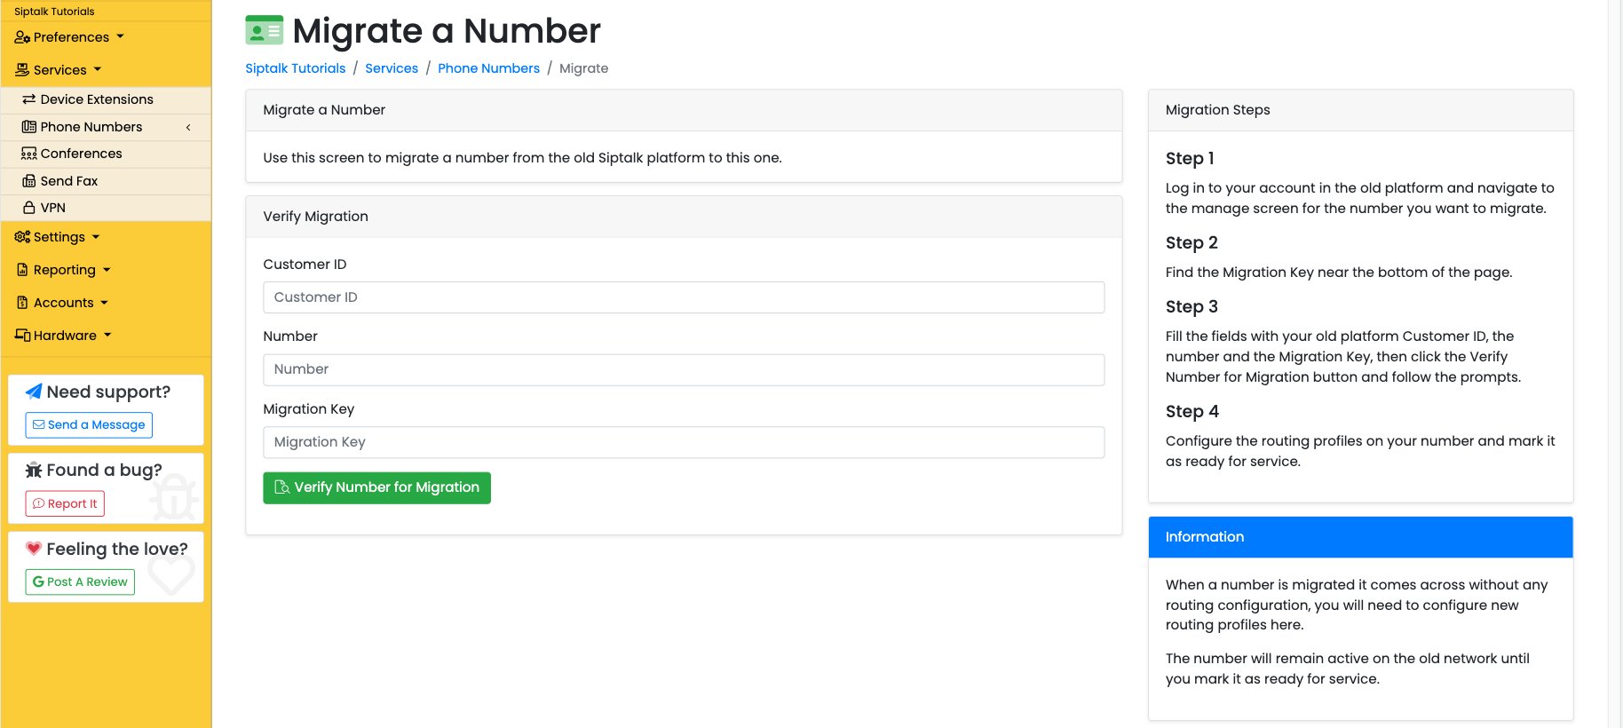Image resolution: width=1623 pixels, height=728 pixels.
Task: Click the bug icon beside Found a bug
Action: (34, 471)
